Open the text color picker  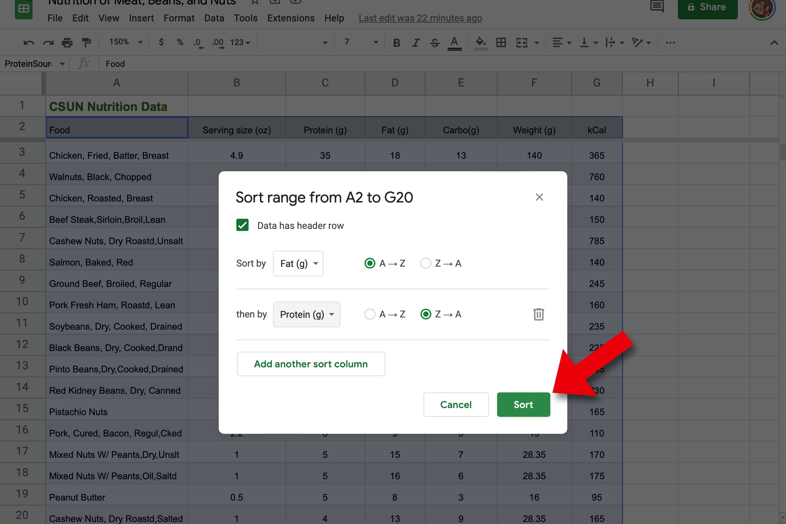(454, 43)
